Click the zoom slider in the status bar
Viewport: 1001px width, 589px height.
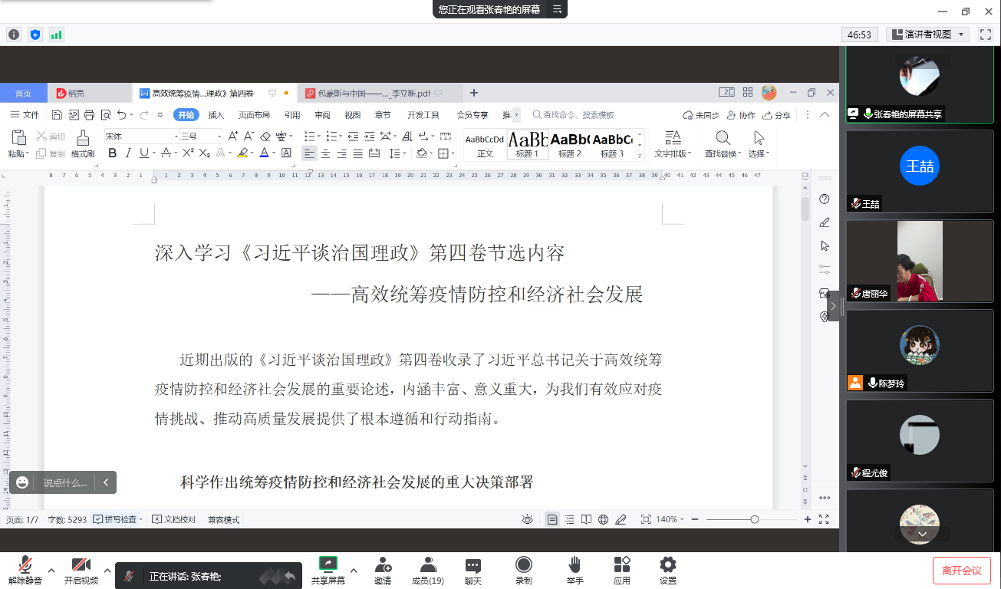755,519
